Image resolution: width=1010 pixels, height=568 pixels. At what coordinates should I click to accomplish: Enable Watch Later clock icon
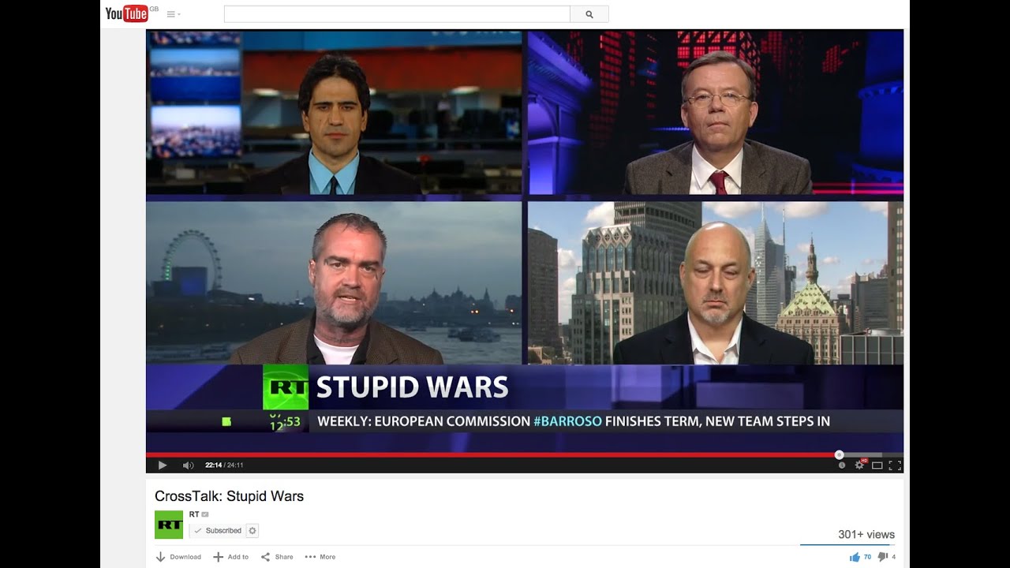pos(842,465)
